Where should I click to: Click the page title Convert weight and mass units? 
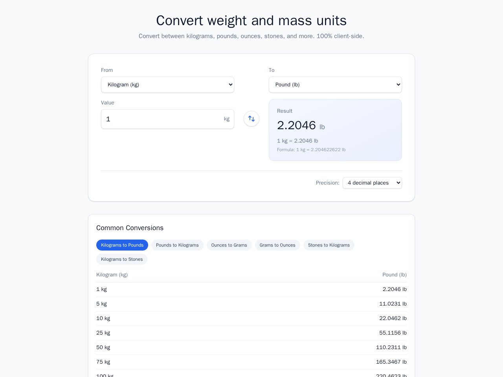[x=251, y=20]
